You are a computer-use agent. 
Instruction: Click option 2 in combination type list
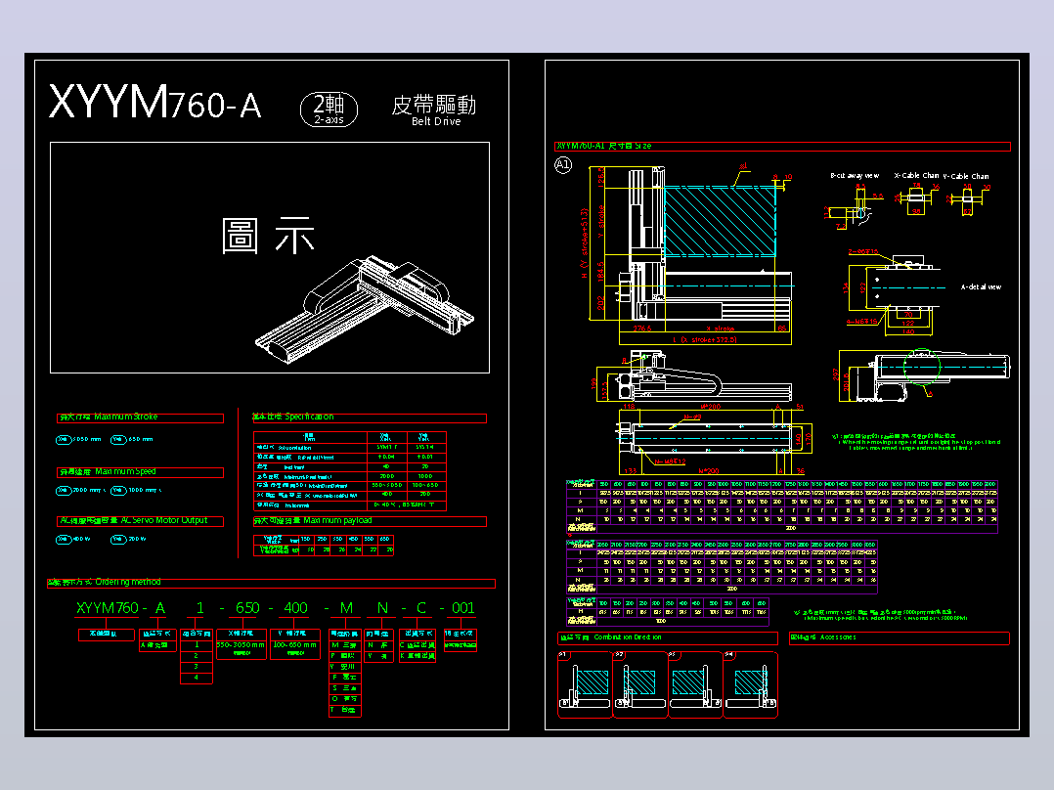pos(197,655)
